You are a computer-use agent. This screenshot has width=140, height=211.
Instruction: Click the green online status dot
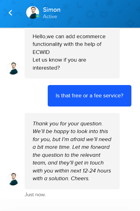click(38, 16)
